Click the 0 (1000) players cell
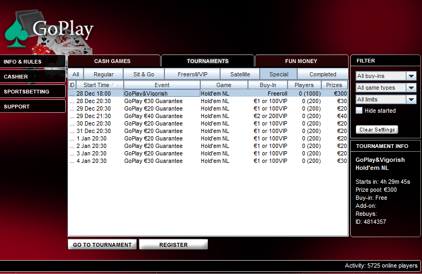The width and height of the screenshot is (422, 274). pyautogui.click(x=310, y=93)
